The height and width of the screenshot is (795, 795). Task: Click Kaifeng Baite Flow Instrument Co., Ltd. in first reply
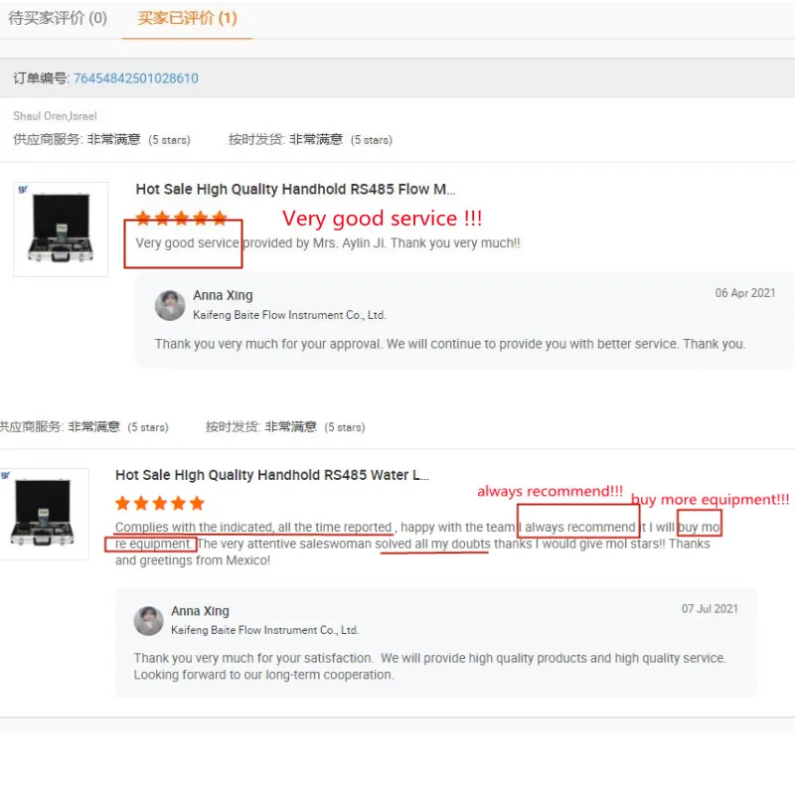(x=289, y=315)
